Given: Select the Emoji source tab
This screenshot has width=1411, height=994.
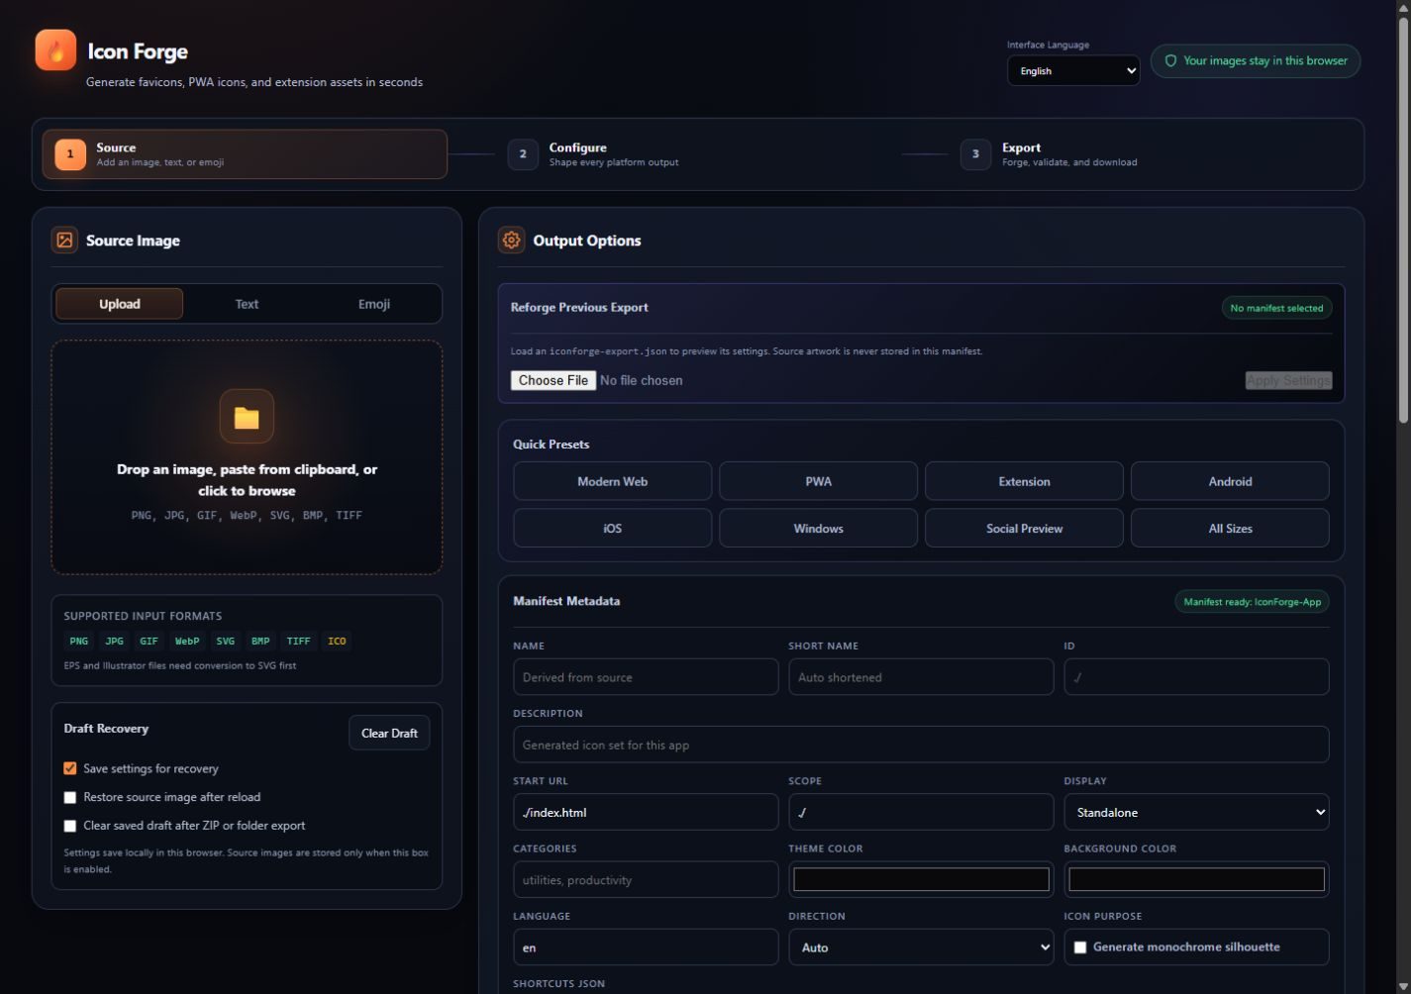Looking at the screenshot, I should 374,304.
